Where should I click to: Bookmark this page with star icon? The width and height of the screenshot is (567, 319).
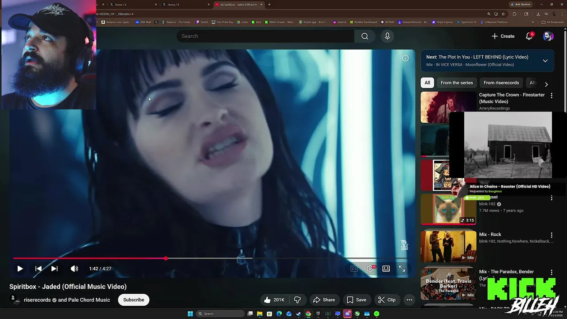pyautogui.click(x=503, y=14)
